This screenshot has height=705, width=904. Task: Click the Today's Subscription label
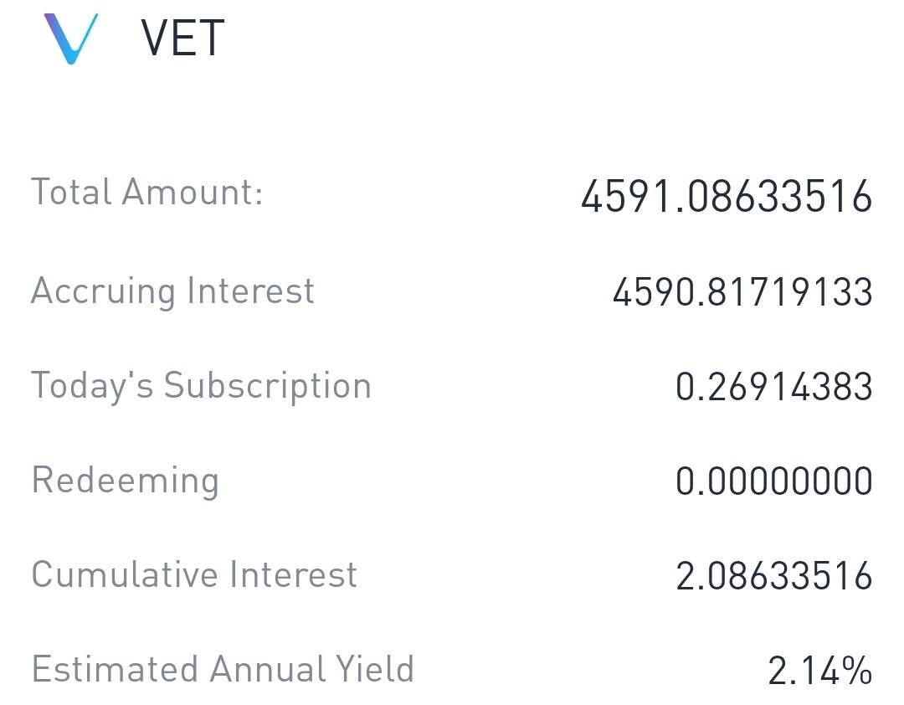pos(201,386)
